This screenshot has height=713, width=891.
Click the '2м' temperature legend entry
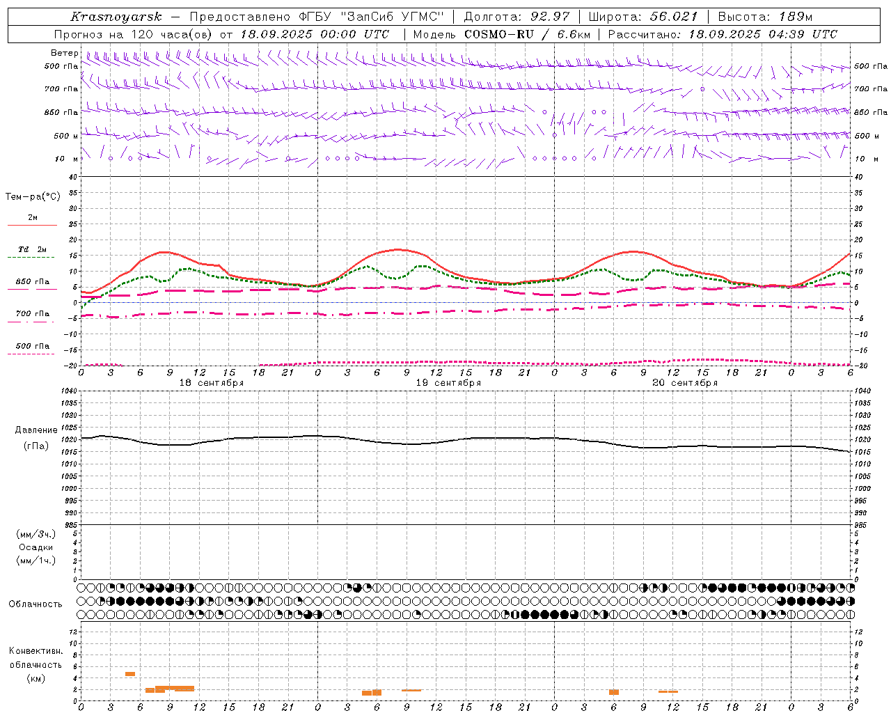coord(33,217)
